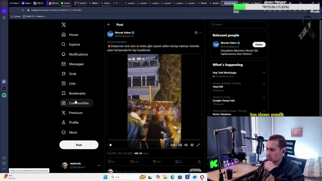The image size is (322, 181).
Task: Reply to the post via the comment icon
Action: [x=109, y=162]
